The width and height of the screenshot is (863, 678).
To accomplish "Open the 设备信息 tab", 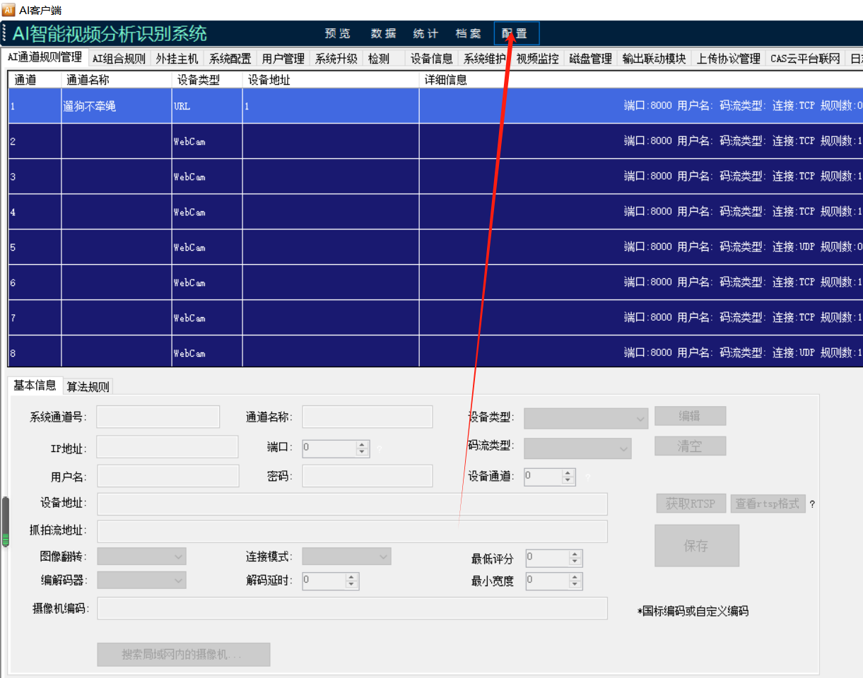I will [x=431, y=59].
